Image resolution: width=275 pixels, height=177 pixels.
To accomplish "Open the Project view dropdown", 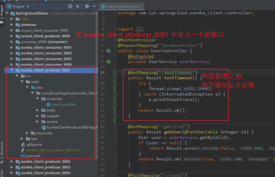I will tap(28, 7).
